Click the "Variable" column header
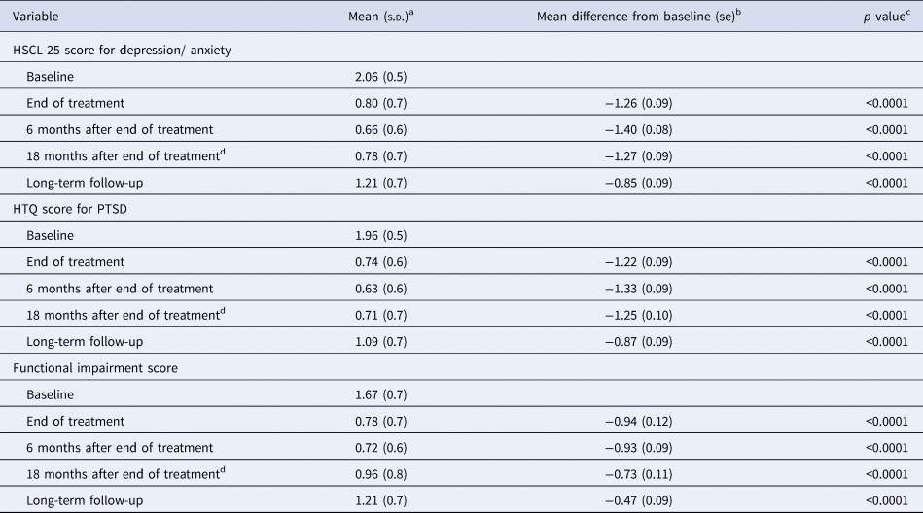 [34, 17]
